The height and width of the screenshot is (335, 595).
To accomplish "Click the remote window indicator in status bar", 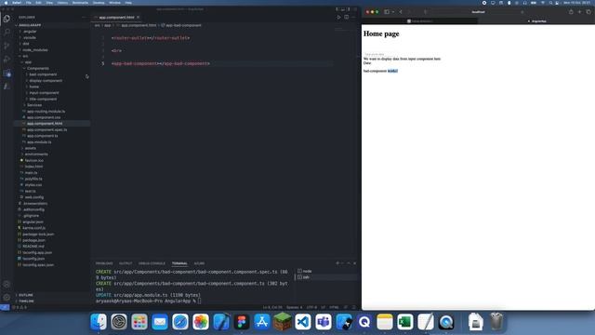I will click(5, 307).
